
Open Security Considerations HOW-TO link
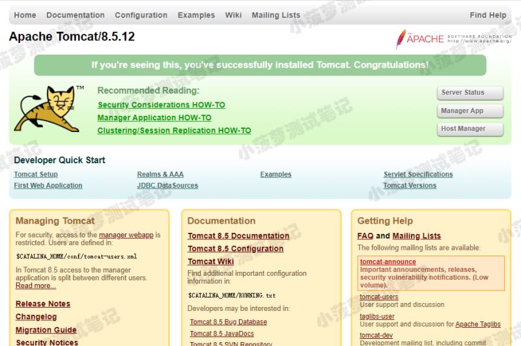tap(162, 105)
